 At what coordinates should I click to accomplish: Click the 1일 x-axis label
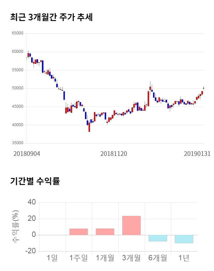[52, 258]
